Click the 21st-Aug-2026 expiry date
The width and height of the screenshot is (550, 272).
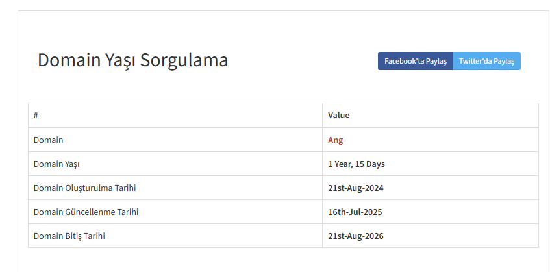click(x=356, y=236)
